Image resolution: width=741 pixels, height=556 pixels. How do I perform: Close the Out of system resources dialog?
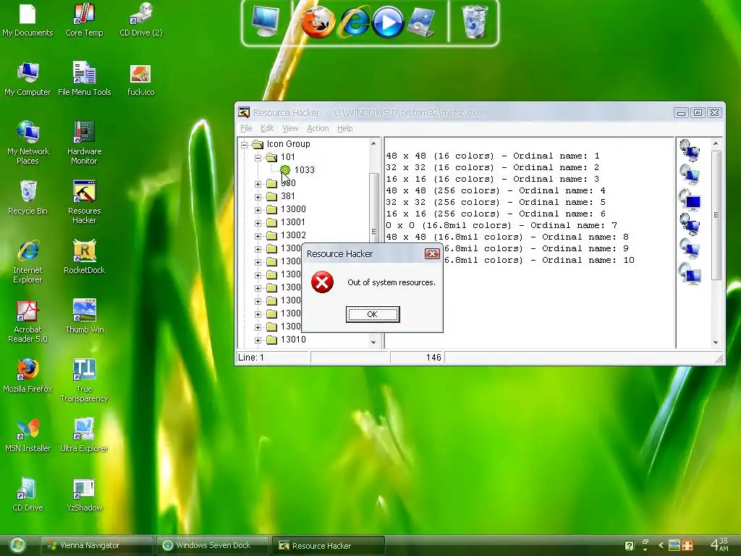(x=432, y=254)
